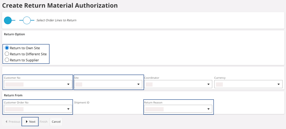Select Return to Own Site option
Viewport: 286px width, 129px height.
[x=7, y=48]
